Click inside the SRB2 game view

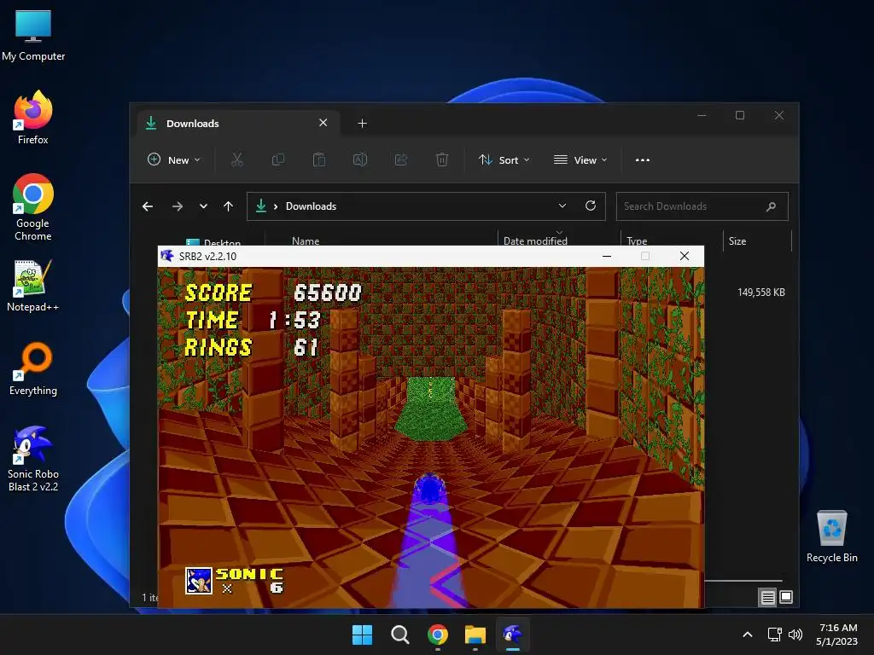[x=431, y=438]
